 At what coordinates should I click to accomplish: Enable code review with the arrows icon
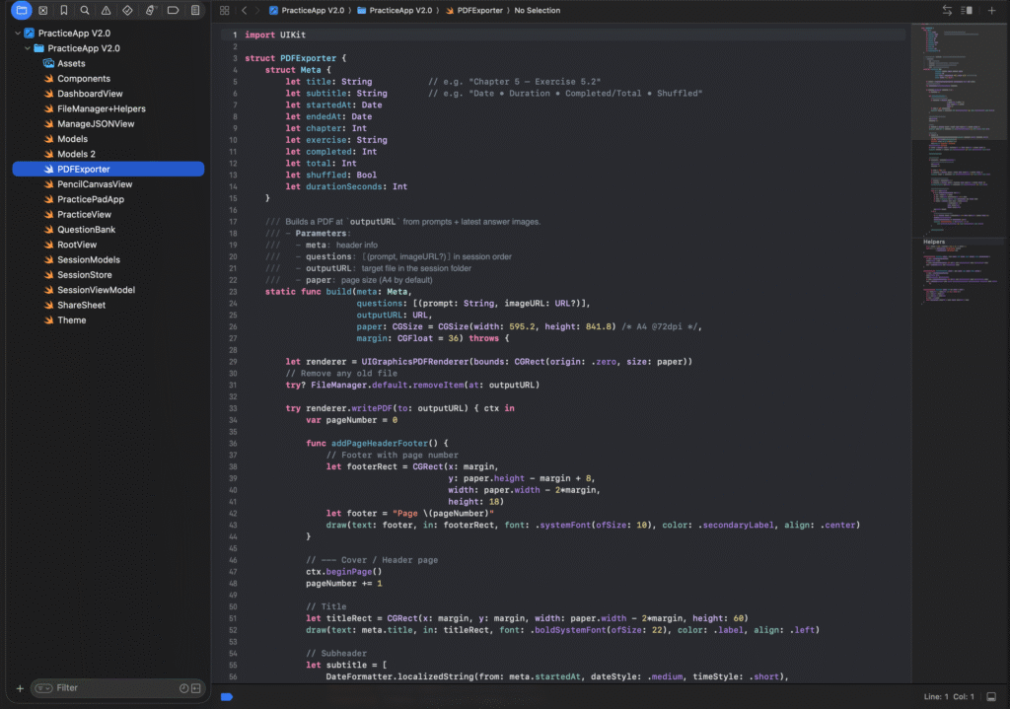click(948, 10)
